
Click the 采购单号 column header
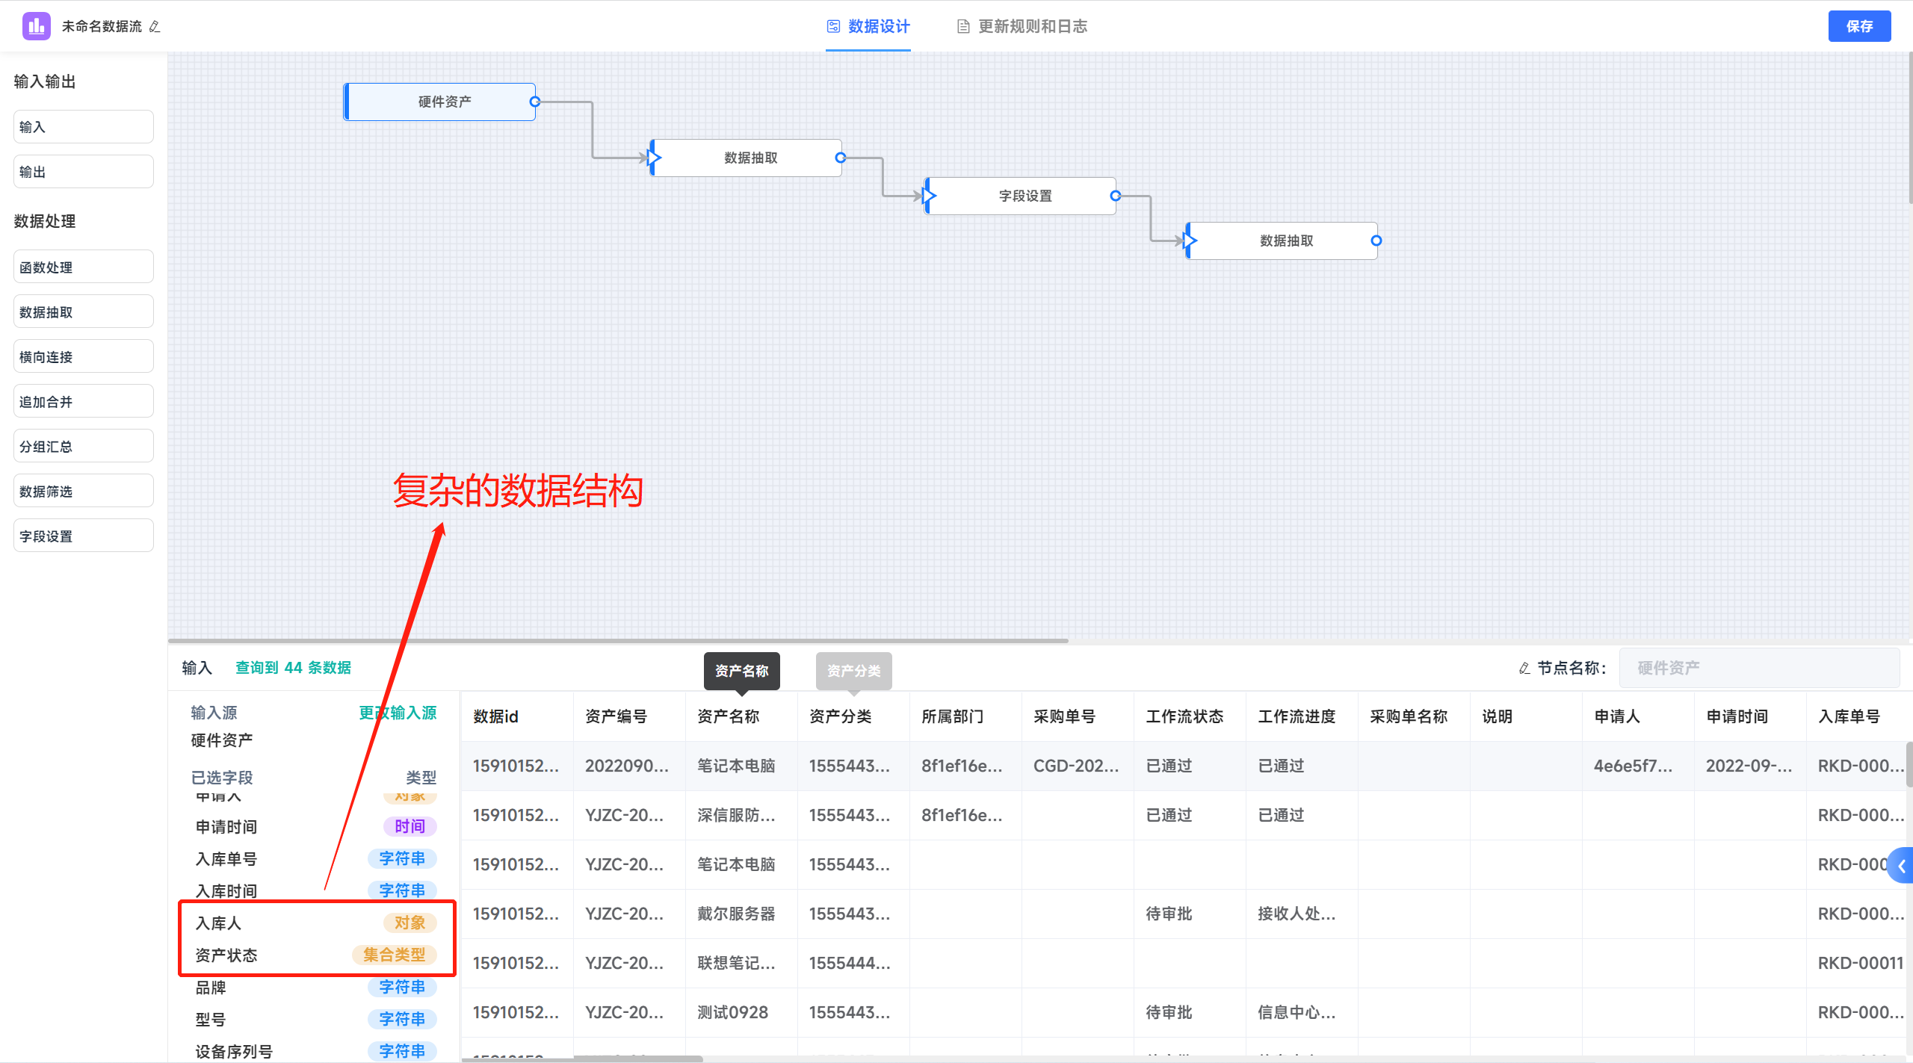1078,716
